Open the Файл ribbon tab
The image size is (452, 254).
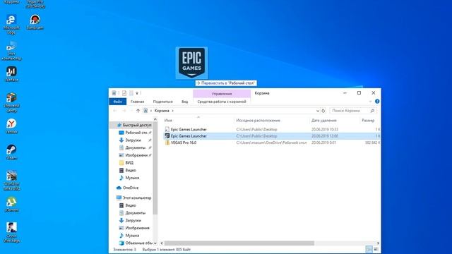point(118,102)
